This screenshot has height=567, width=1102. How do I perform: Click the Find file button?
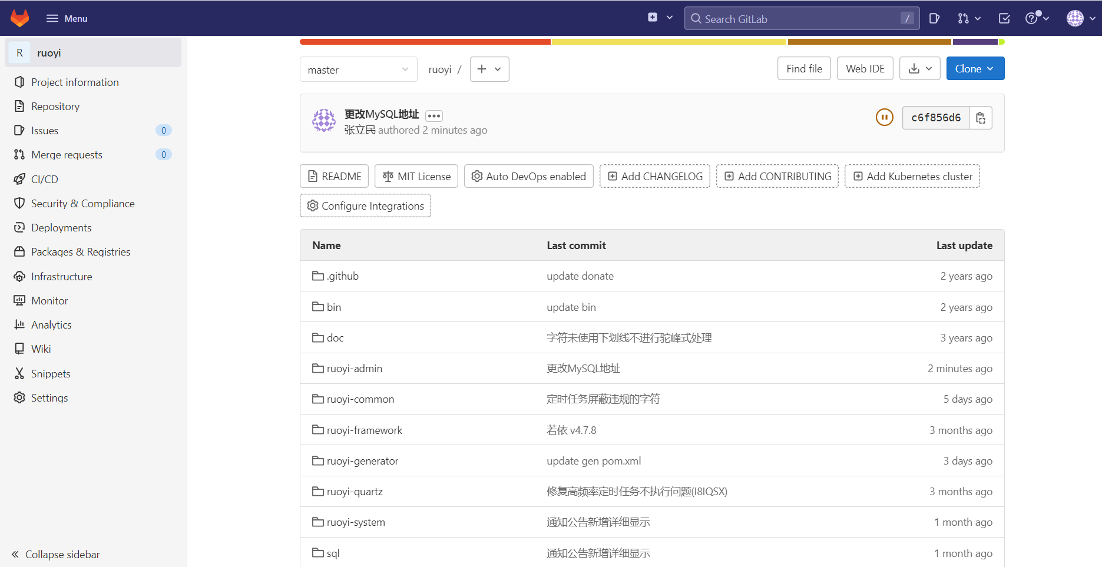pos(804,68)
